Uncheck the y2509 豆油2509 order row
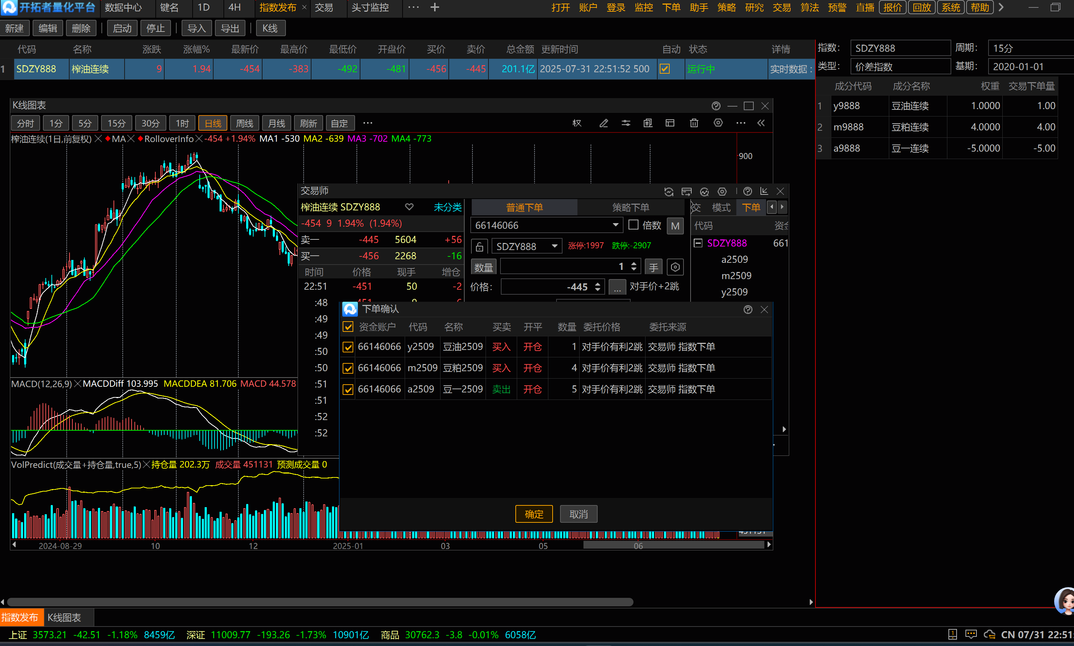 [348, 347]
